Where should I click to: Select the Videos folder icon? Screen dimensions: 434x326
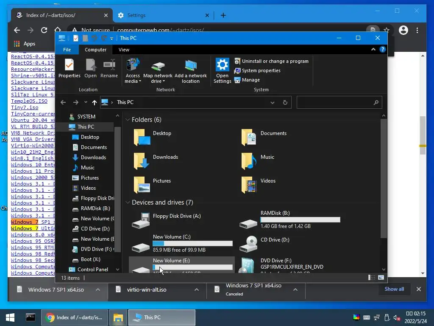pos(249,185)
